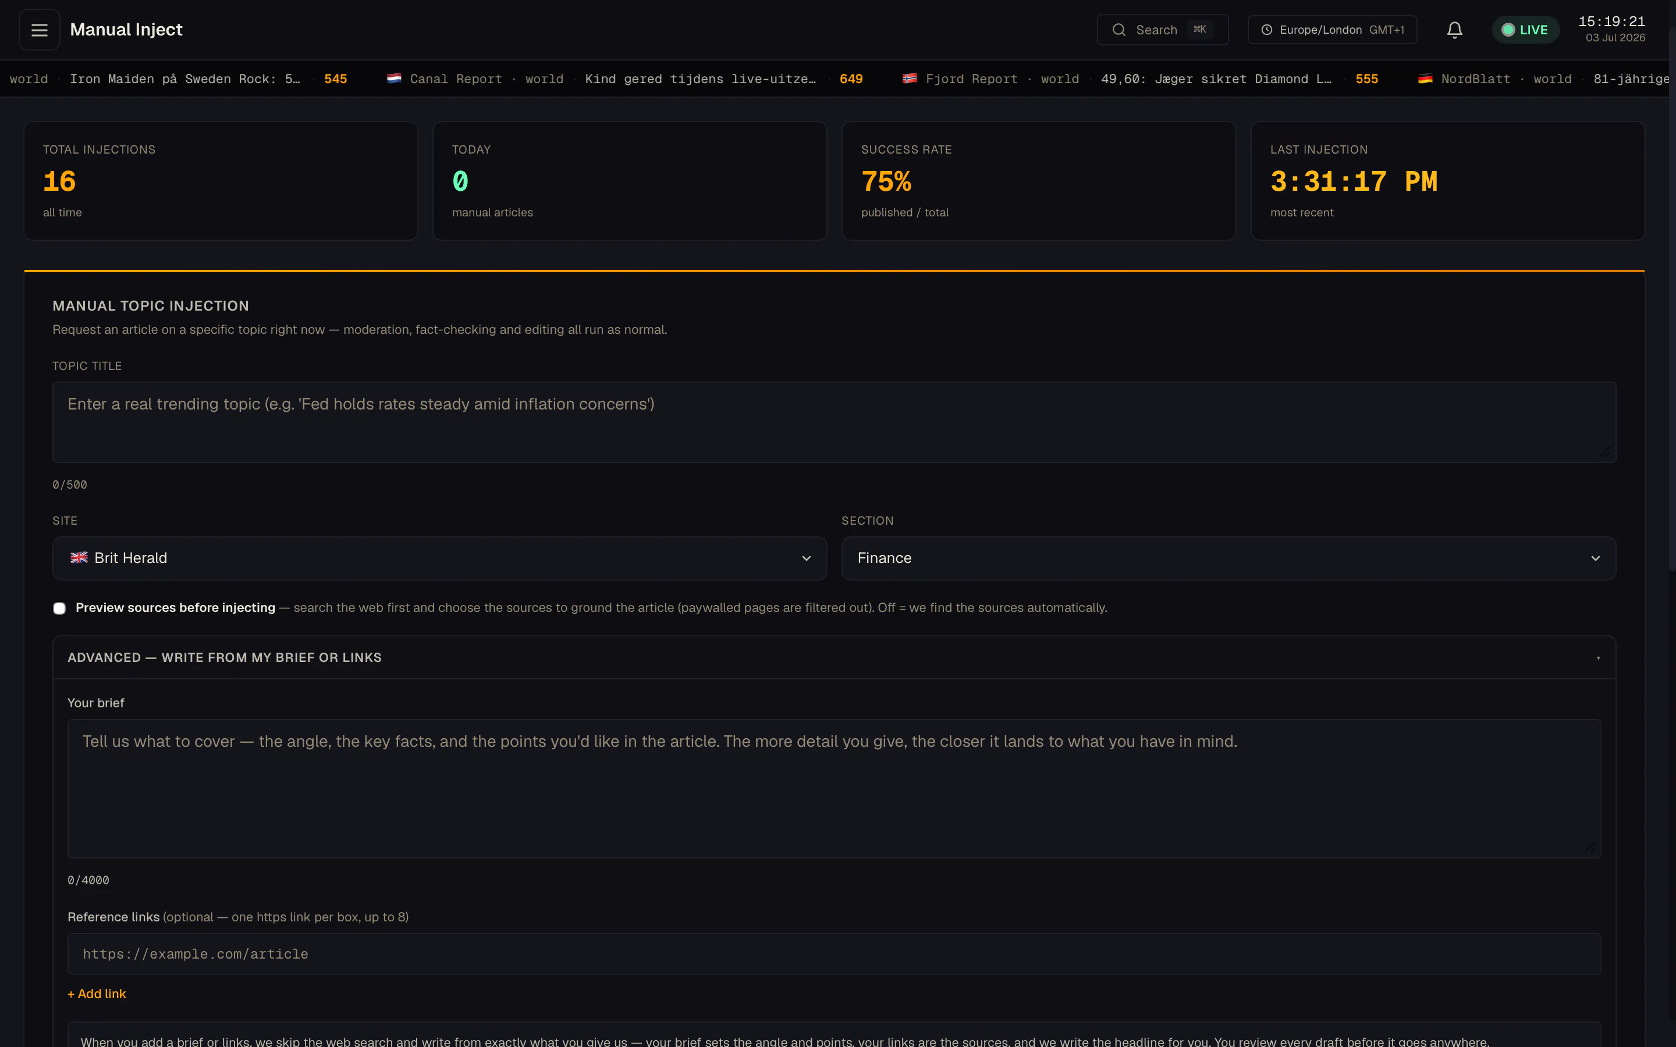This screenshot has height=1047, width=1676.
Task: Click the 81-jährige ticker headline
Action: click(1631, 79)
